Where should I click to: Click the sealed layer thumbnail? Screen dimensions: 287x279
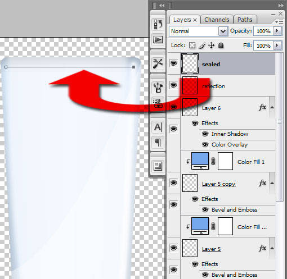click(x=190, y=63)
